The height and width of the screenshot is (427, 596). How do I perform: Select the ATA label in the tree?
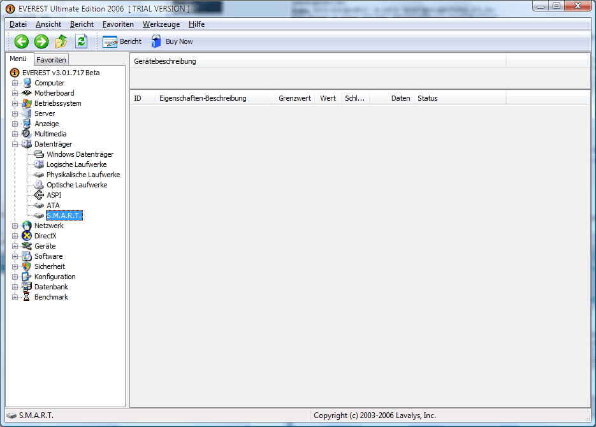pyautogui.click(x=53, y=205)
